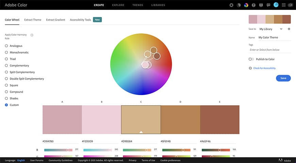Select color swatch D caramel brown
Screen dimensions: 296x163
coord(180,120)
